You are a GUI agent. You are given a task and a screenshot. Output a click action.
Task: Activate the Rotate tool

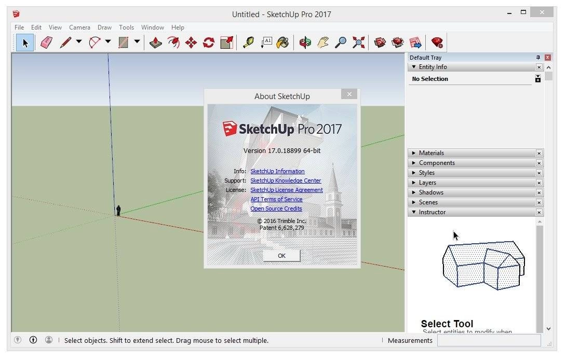[209, 43]
